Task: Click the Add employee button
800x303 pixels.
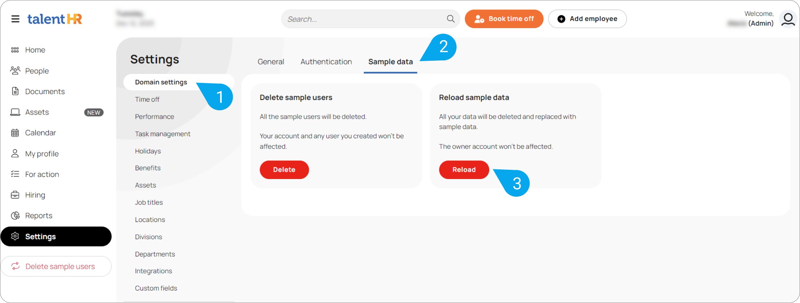Action: pos(587,19)
